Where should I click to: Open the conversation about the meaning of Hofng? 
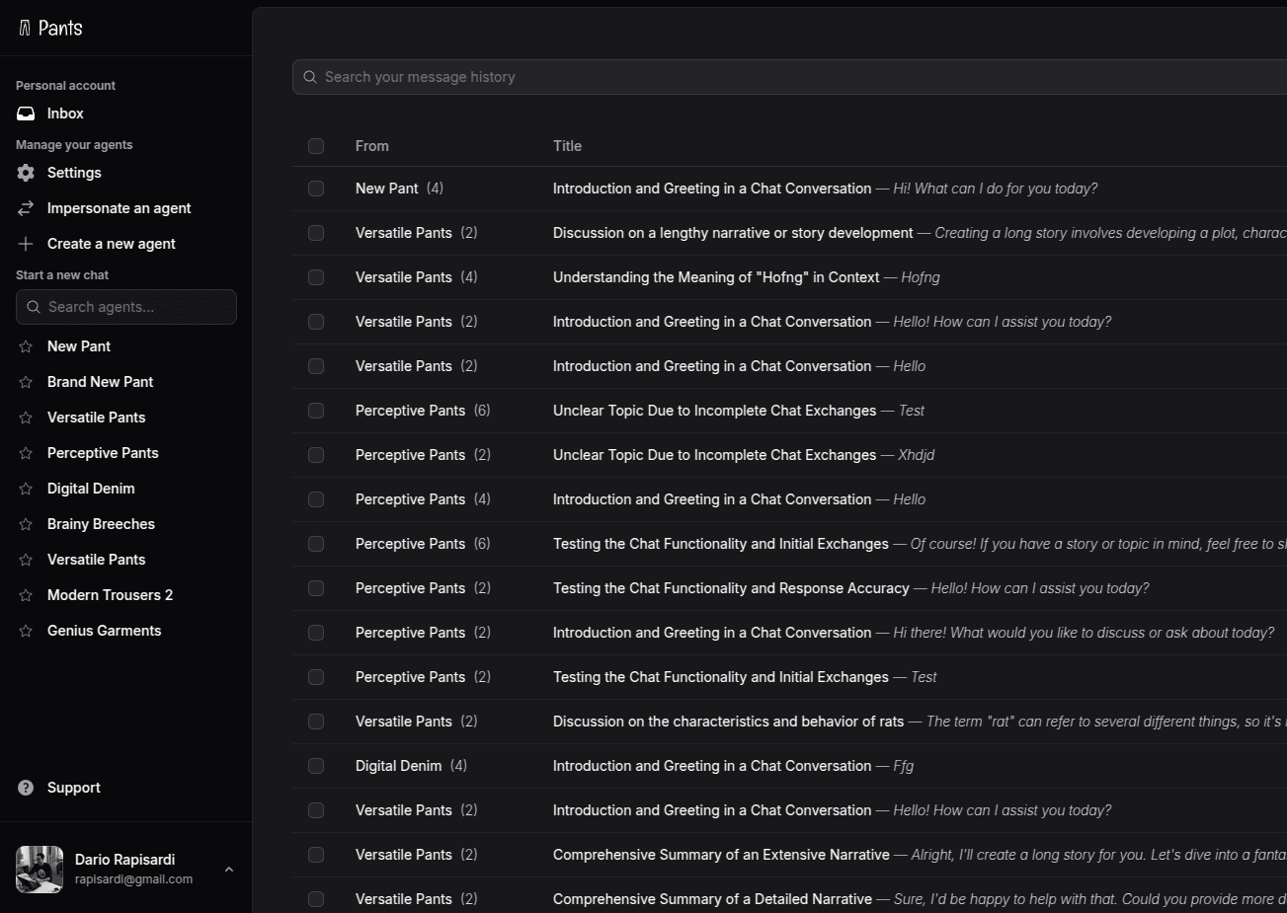pos(715,277)
